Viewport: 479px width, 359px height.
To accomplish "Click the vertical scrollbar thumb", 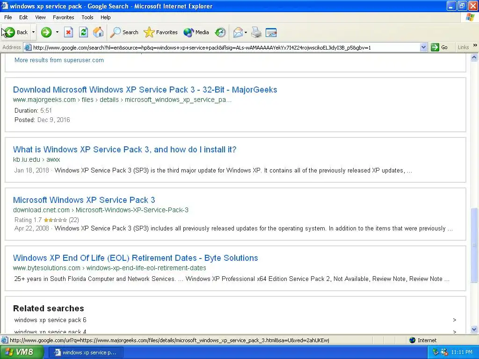I will tap(474, 245).
